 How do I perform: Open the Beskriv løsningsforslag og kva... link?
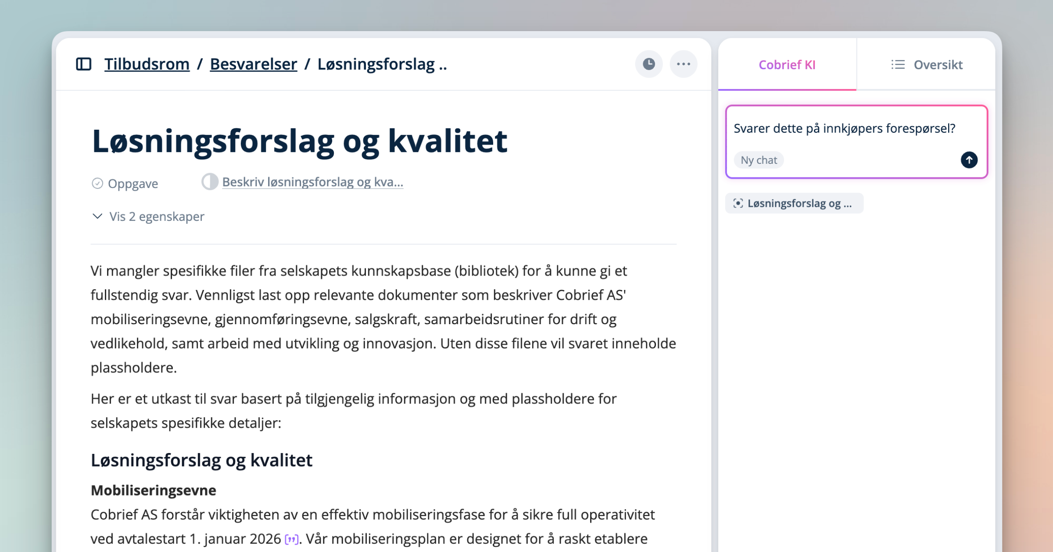312,182
